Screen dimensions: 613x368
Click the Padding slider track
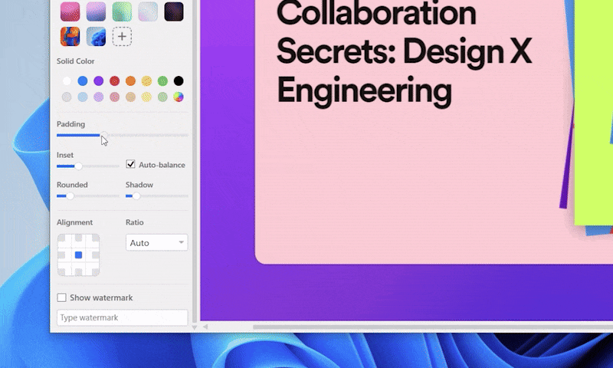coord(146,135)
